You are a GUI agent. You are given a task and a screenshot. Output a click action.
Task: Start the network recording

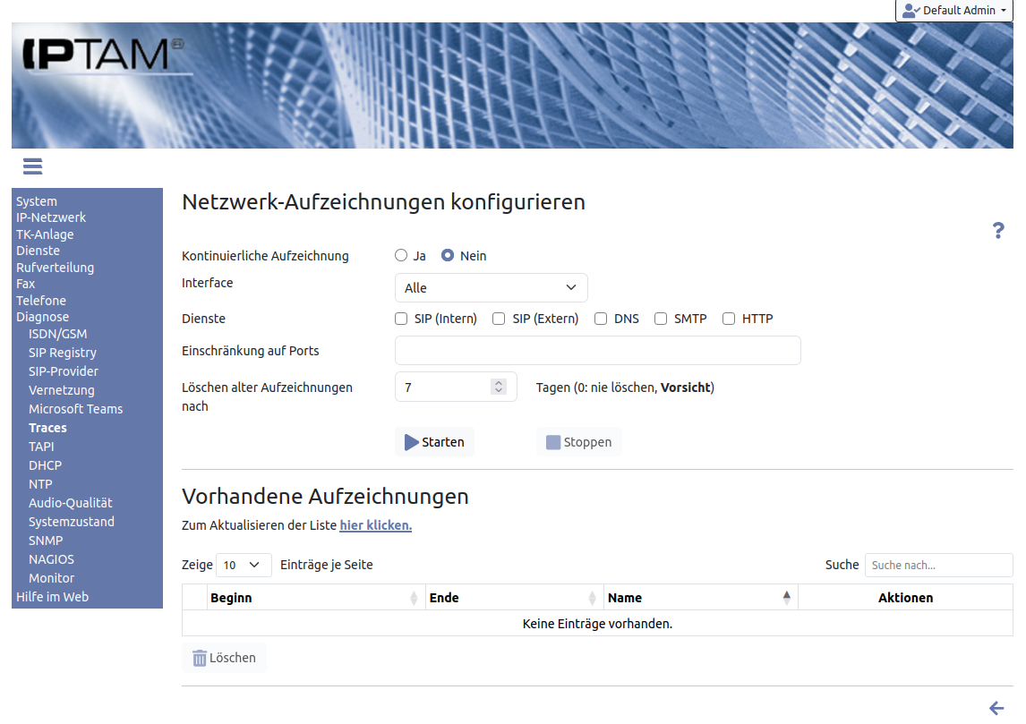point(434,442)
